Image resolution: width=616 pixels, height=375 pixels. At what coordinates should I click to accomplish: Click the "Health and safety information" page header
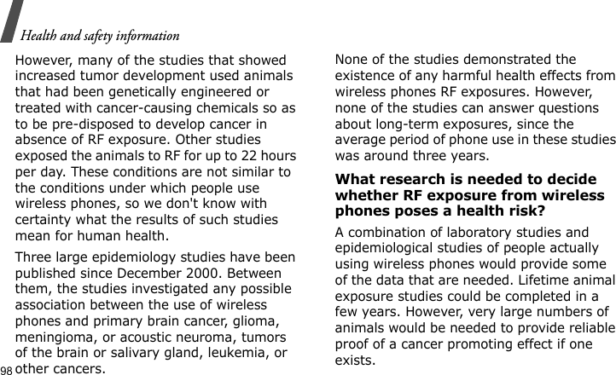point(98,36)
